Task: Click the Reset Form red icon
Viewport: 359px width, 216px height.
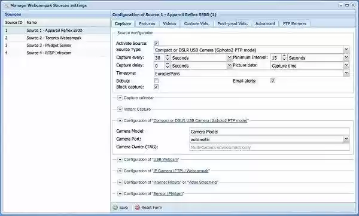Action: [x=137, y=208]
